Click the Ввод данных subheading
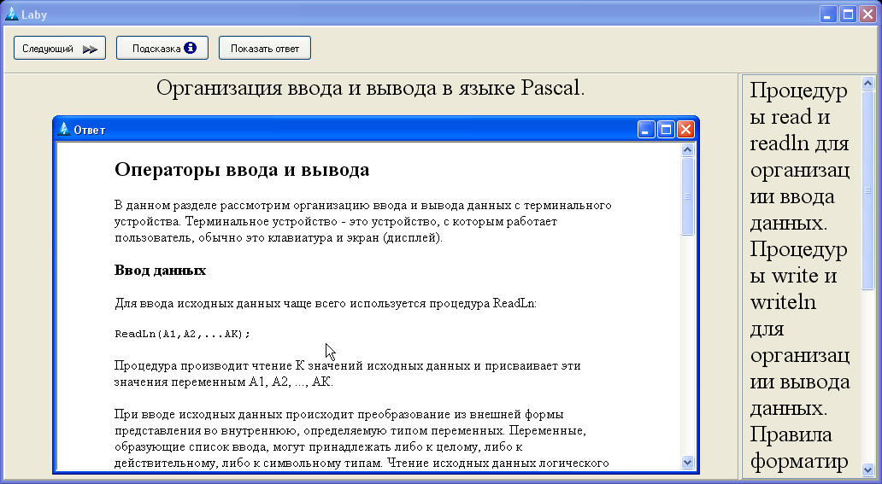Image resolution: width=882 pixels, height=484 pixels. point(161,271)
